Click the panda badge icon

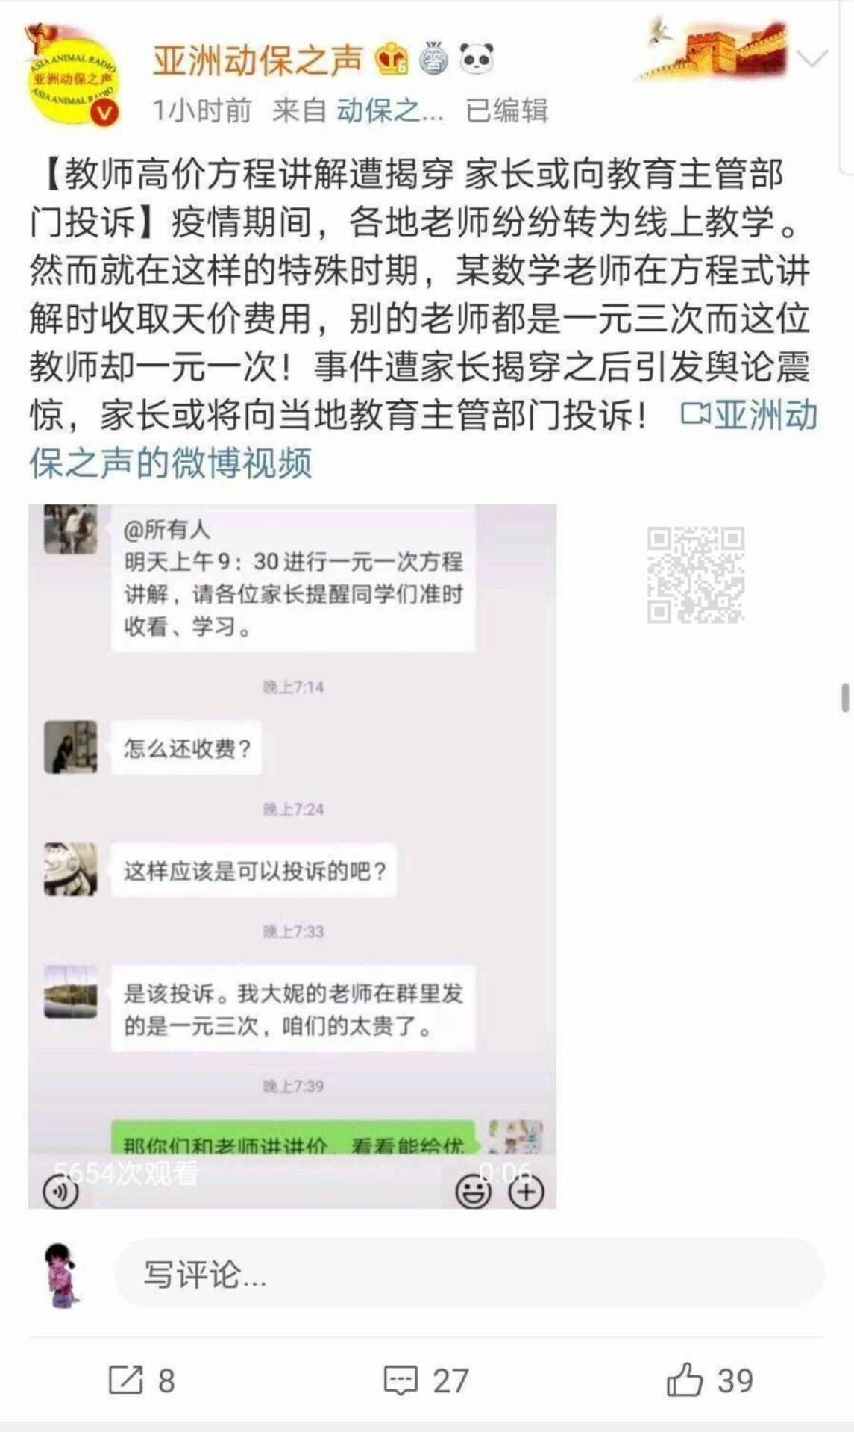tap(477, 58)
